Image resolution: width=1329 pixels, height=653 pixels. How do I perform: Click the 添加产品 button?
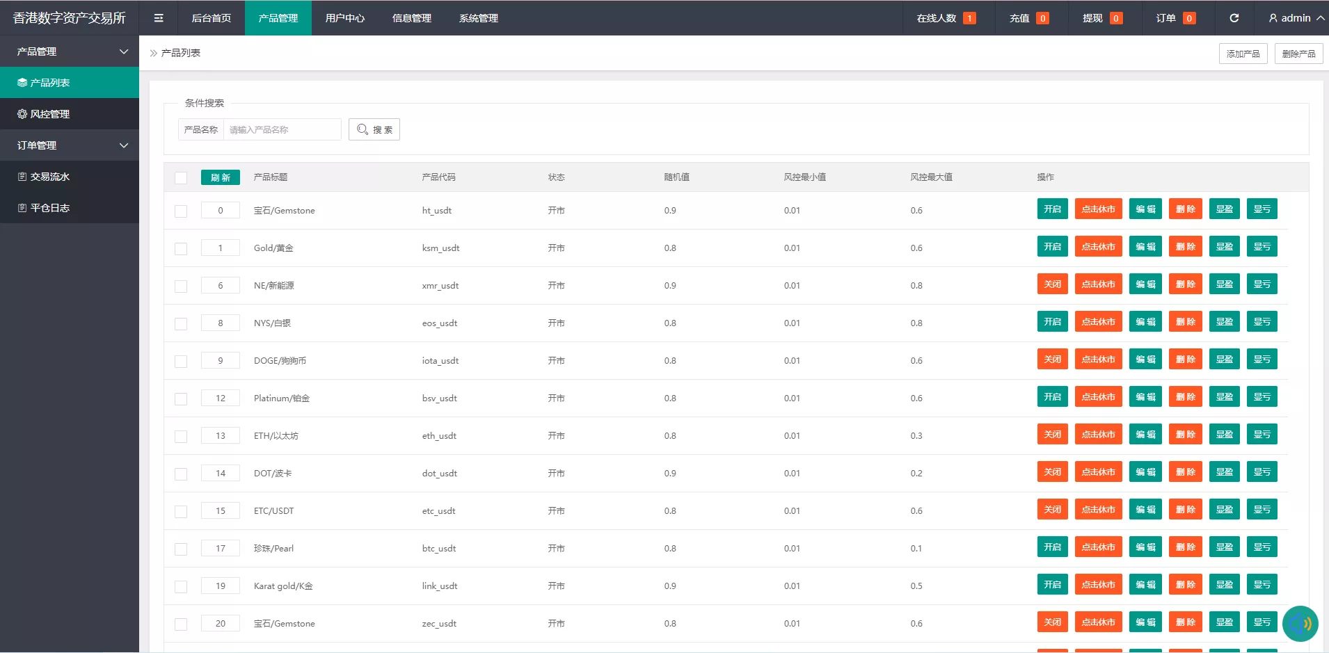1243,54
